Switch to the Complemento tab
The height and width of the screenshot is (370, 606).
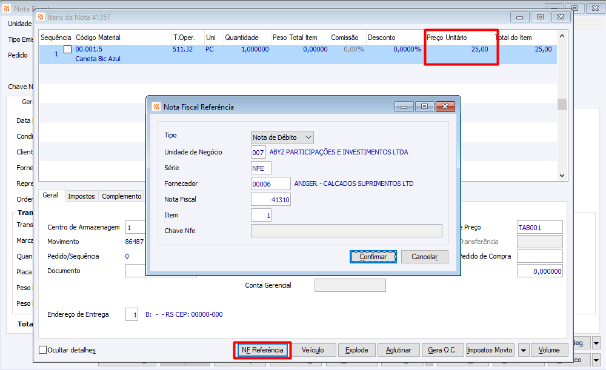(x=121, y=196)
